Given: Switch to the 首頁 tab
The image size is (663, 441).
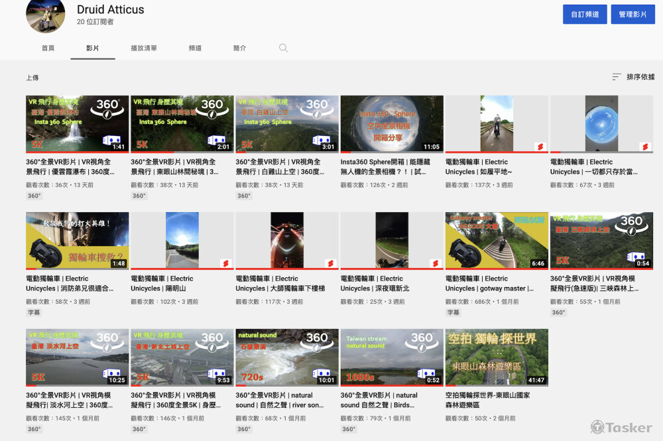Looking at the screenshot, I should click(48, 48).
